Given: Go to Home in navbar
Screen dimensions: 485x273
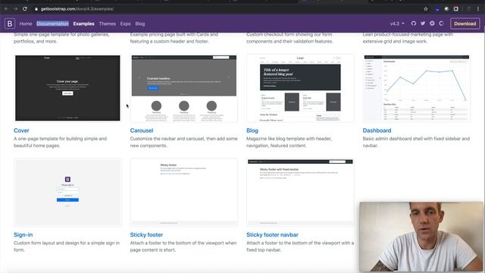Looking at the screenshot, I should point(26,24).
